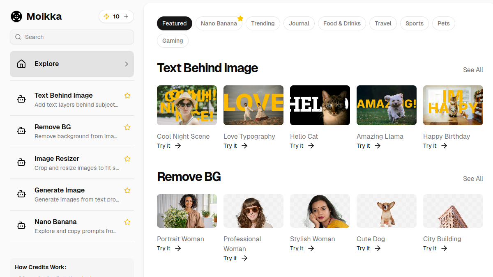493x277 pixels.
Task: Toggle favorite star on Nano Banana
Action: [127, 222]
